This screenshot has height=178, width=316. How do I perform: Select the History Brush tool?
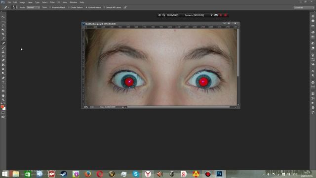point(3,56)
